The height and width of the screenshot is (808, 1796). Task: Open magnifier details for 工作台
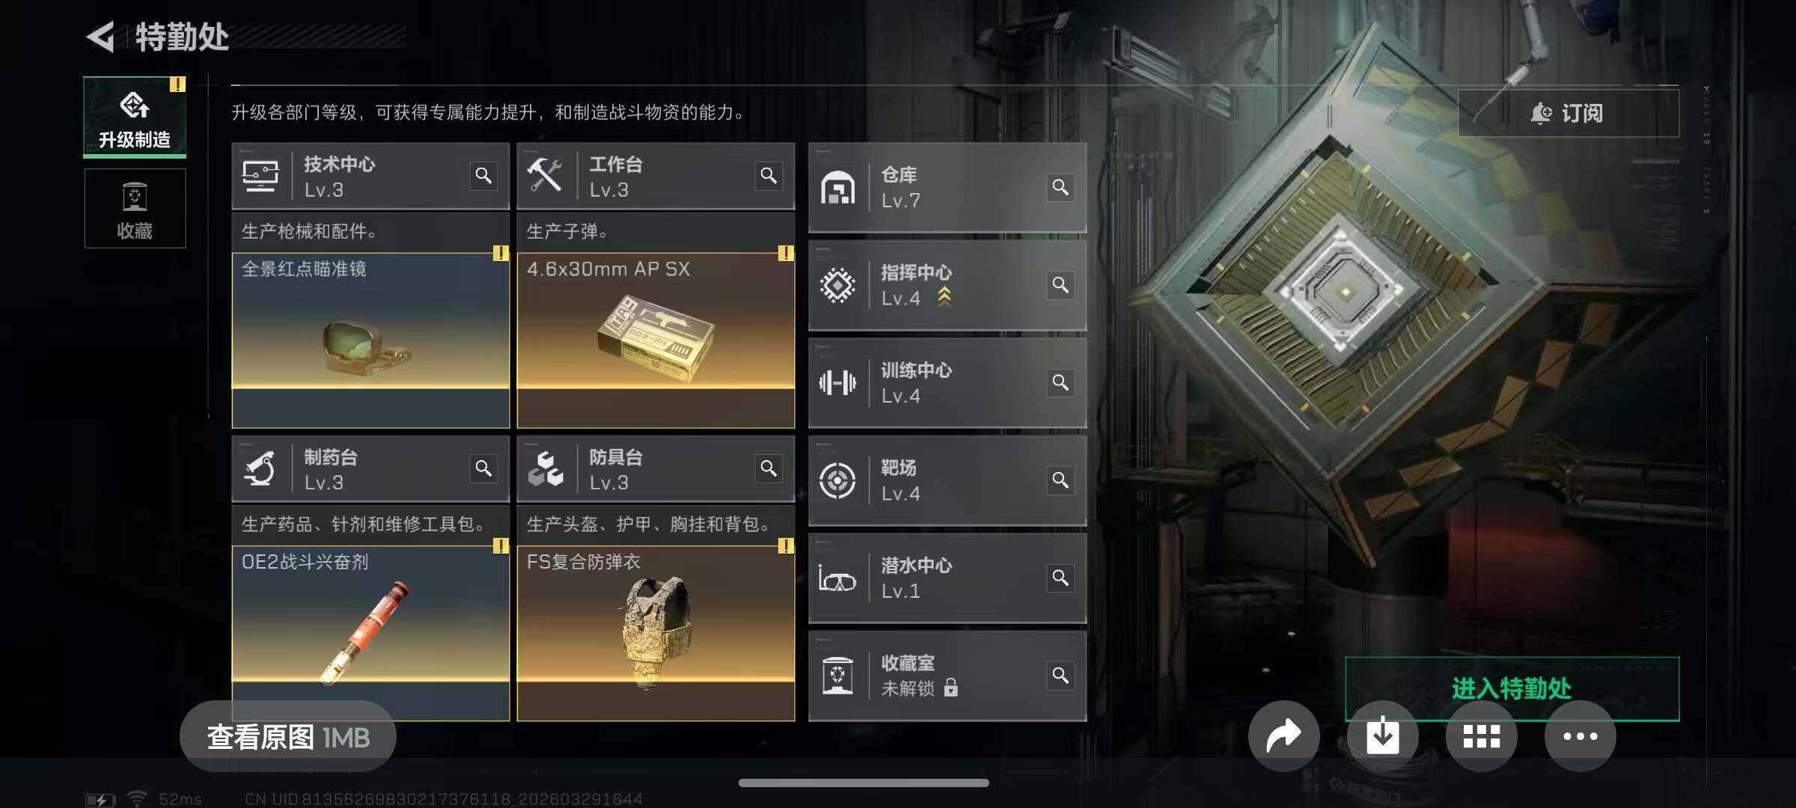point(769,176)
